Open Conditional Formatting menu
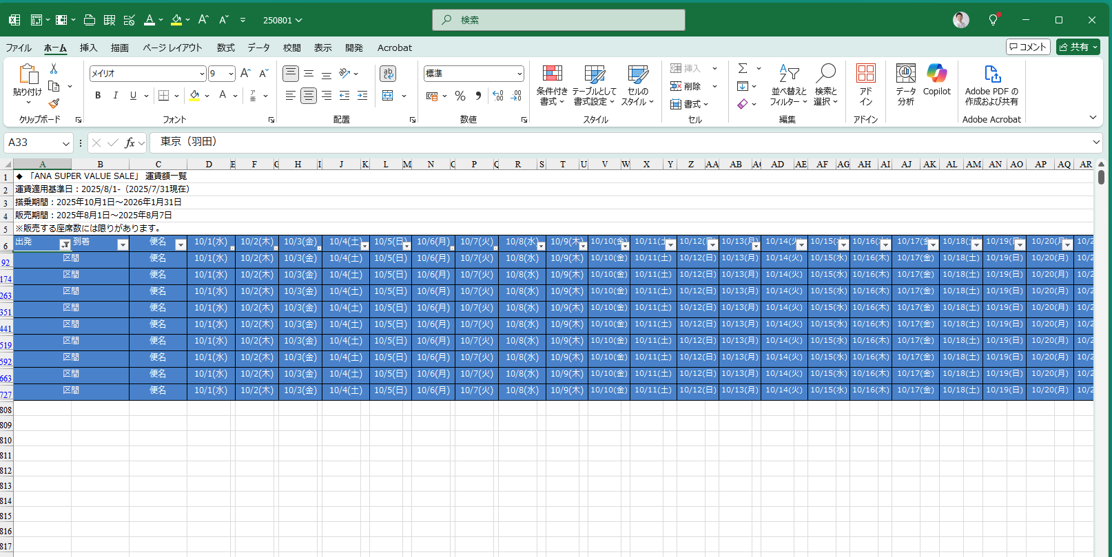 552,86
